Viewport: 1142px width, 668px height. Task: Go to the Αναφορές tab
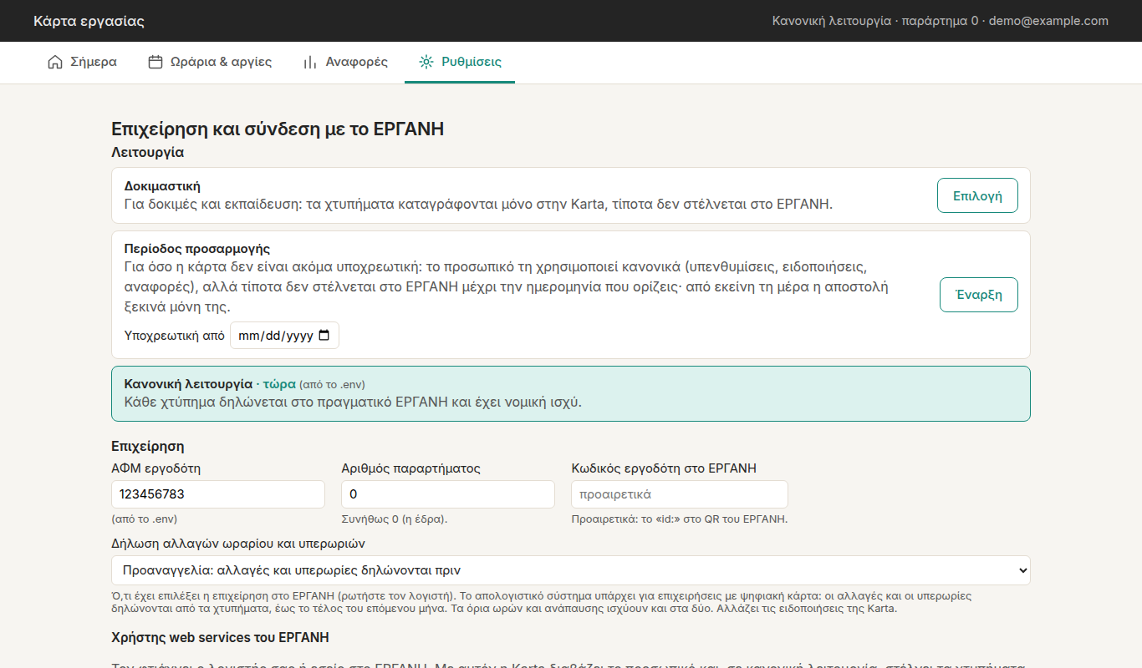tap(345, 62)
